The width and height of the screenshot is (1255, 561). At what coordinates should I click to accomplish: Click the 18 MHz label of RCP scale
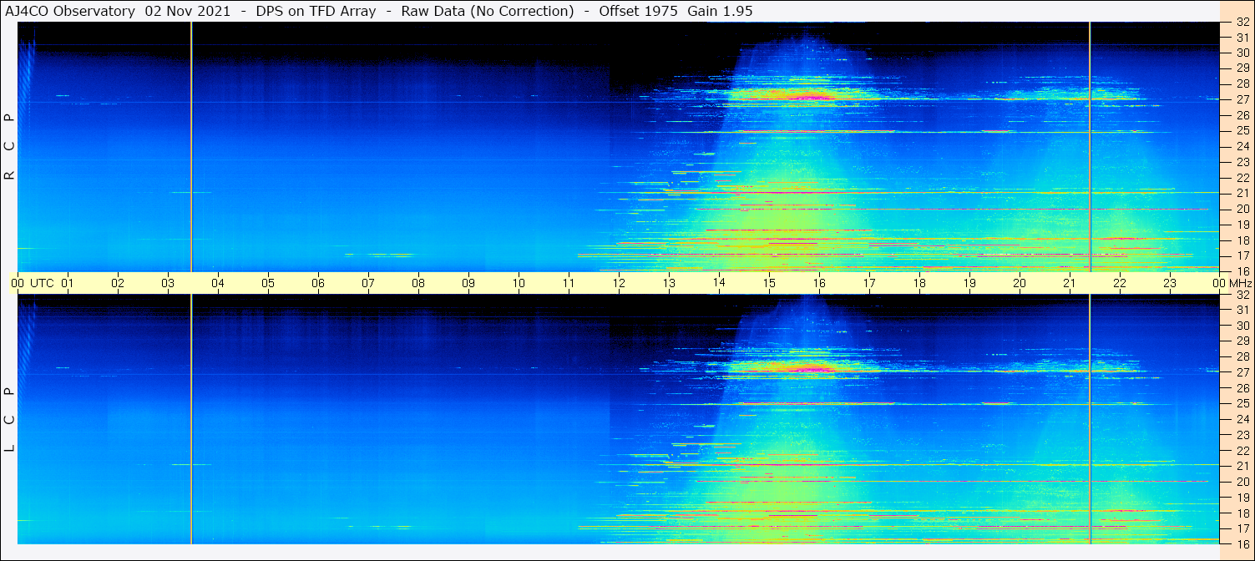pos(1242,240)
